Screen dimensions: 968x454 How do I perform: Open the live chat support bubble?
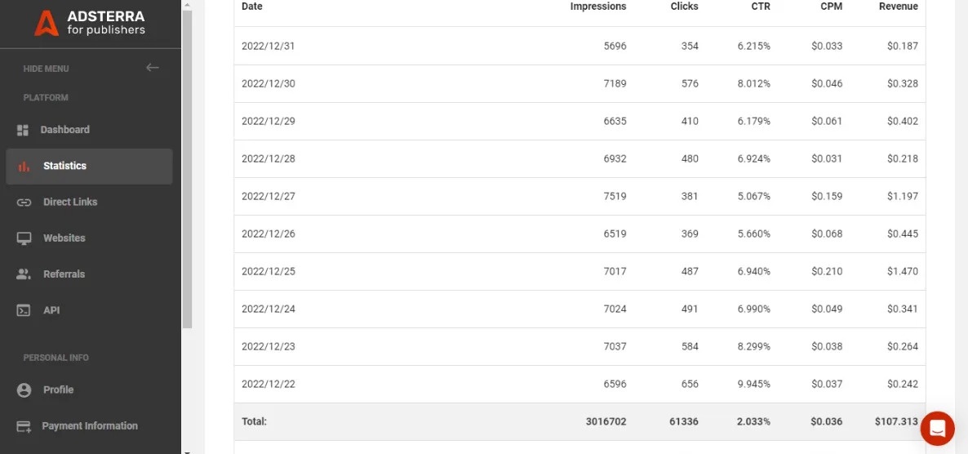click(x=937, y=428)
